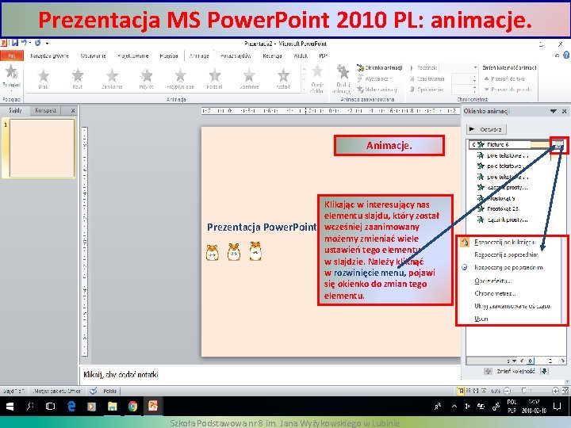Click the Redo icon in quick access toolbar

(x=37, y=43)
